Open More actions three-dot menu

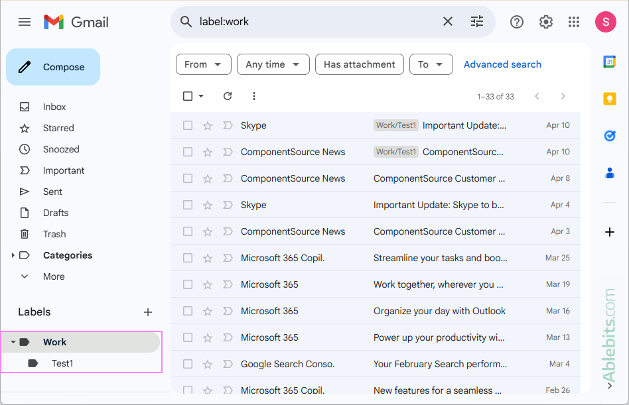253,96
